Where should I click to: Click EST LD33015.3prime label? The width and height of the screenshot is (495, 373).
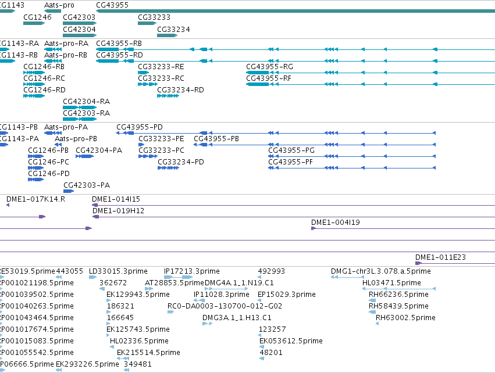tap(118, 271)
